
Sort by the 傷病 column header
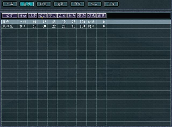(91, 16)
